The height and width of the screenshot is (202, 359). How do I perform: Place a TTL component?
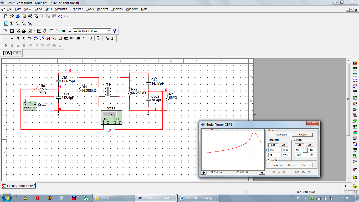point(36,38)
